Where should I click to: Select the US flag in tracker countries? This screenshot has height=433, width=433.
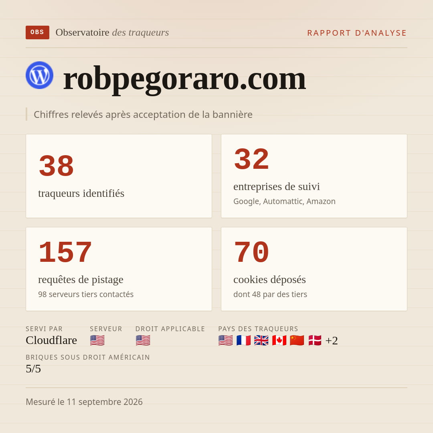pyautogui.click(x=226, y=340)
